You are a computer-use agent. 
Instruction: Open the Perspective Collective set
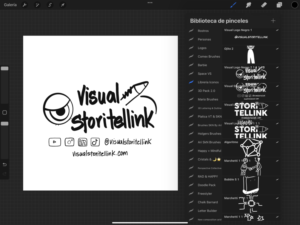click(205, 168)
